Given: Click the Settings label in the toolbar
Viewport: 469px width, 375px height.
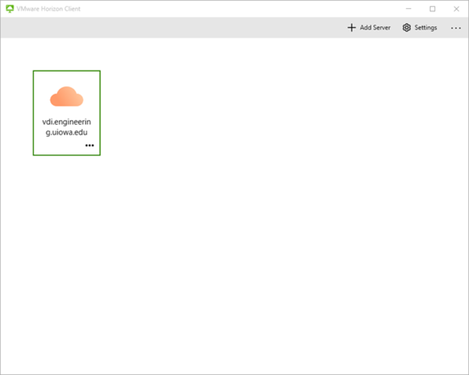Looking at the screenshot, I should pyautogui.click(x=425, y=27).
